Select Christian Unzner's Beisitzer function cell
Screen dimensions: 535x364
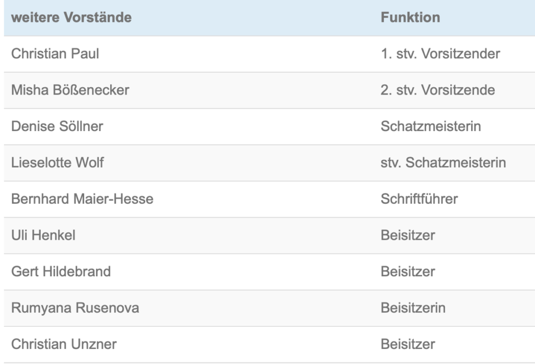click(x=408, y=344)
